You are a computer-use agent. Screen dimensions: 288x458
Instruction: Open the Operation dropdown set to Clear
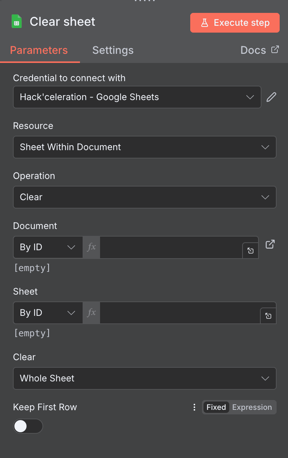(145, 197)
